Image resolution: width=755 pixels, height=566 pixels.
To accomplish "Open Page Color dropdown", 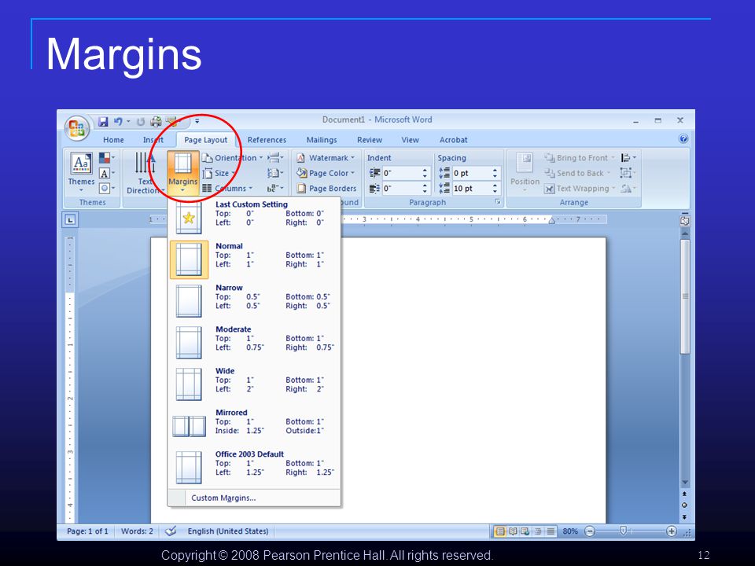I will pos(326,173).
